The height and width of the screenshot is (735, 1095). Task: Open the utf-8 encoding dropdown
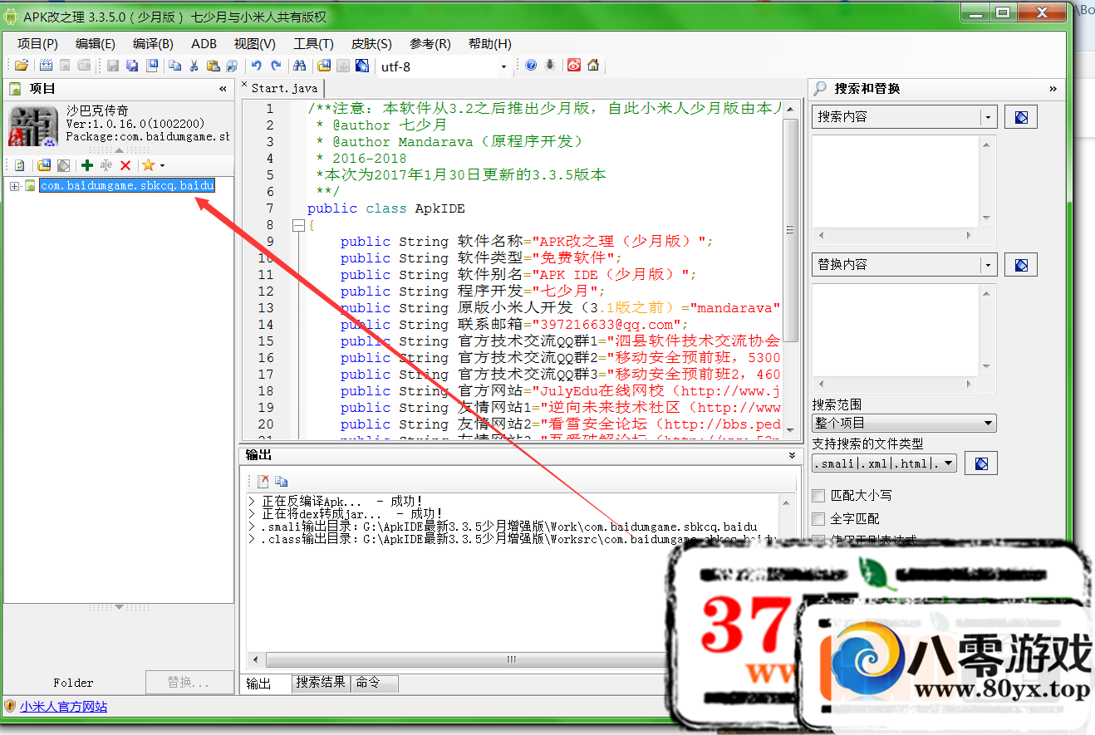[503, 66]
